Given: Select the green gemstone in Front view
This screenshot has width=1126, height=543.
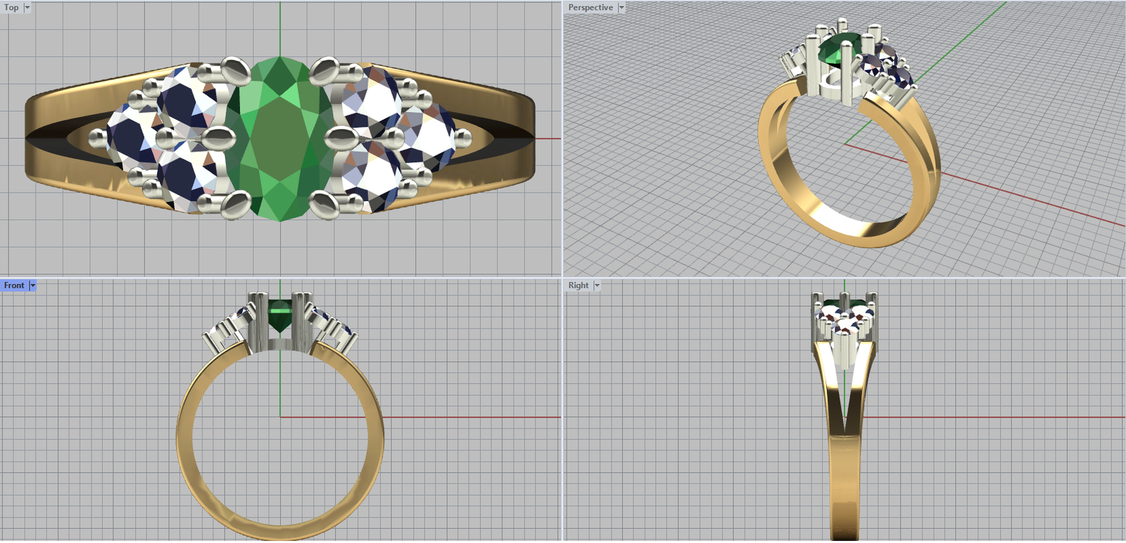Looking at the screenshot, I should [280, 313].
